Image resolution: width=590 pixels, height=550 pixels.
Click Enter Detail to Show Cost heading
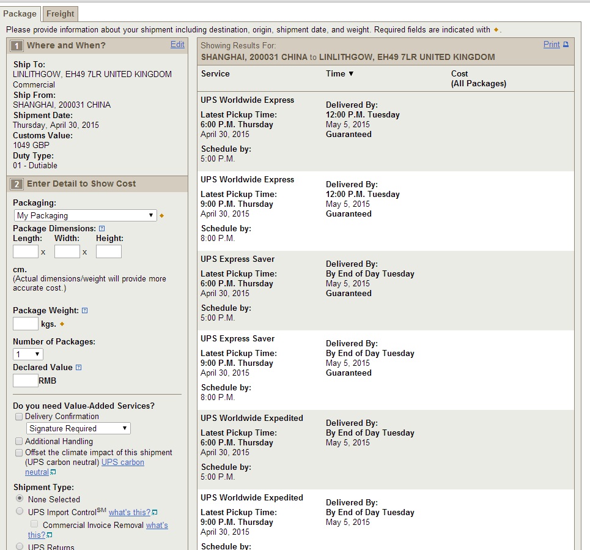click(81, 184)
